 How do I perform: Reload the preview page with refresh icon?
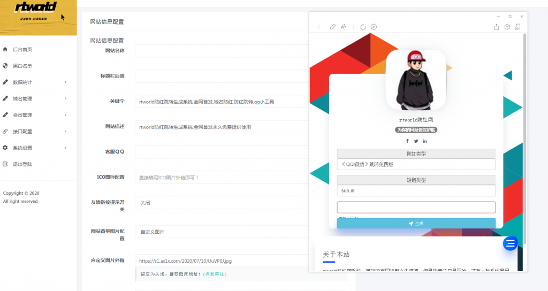click(363, 27)
